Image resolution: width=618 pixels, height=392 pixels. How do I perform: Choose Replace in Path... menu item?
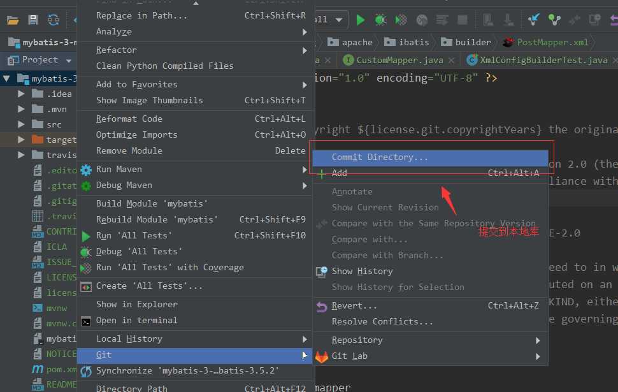195,16
